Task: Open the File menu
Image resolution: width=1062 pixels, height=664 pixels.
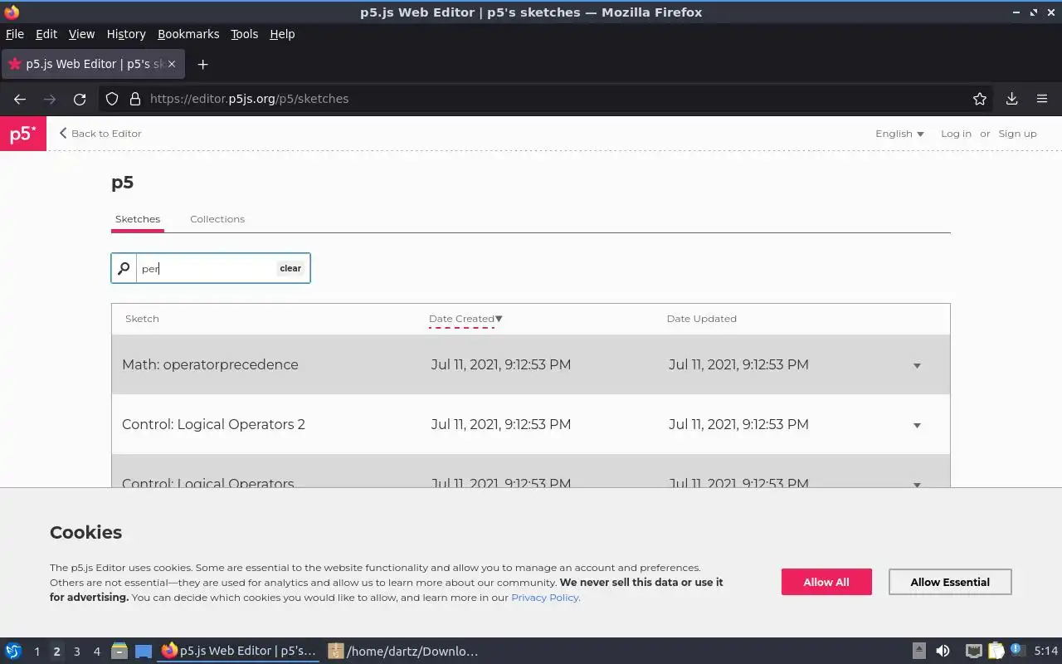Action: 15,34
